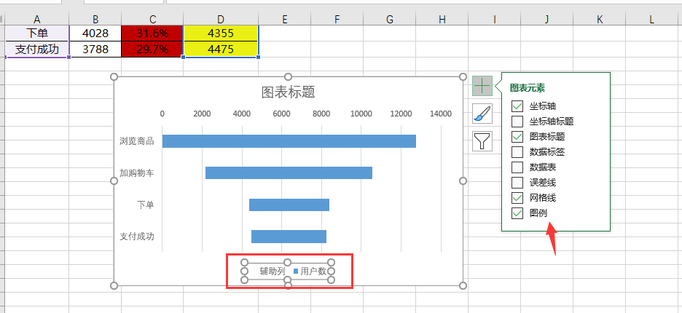Enable the 坐标轴标题 checkbox
This screenshot has width=682, height=313.
point(517,121)
